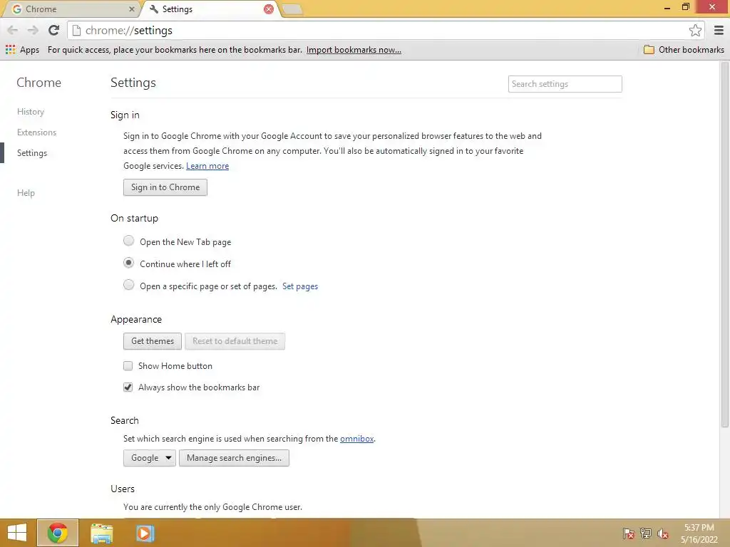The image size is (730, 547).
Task: Select Continue where I left off
Action: (x=128, y=262)
